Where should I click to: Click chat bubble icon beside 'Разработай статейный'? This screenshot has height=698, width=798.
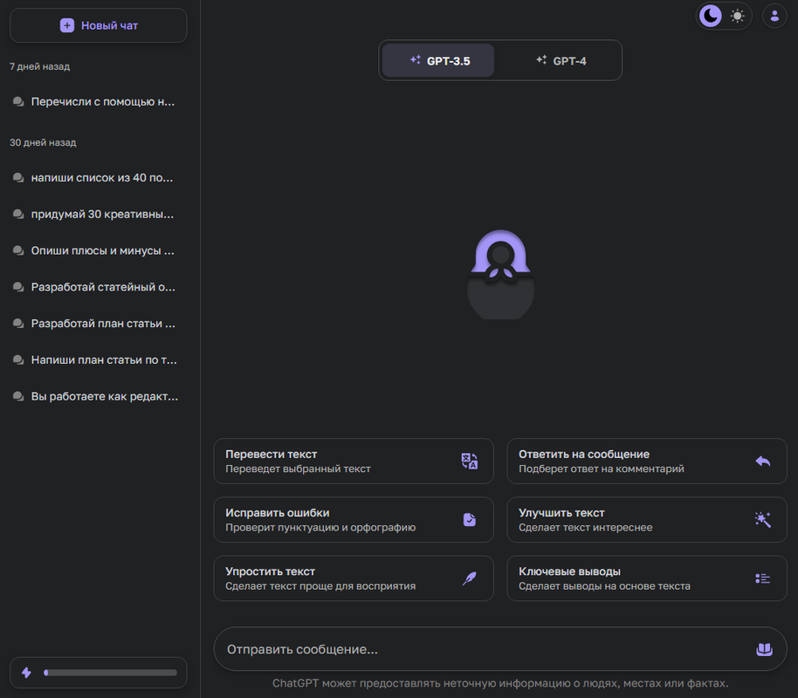(18, 287)
